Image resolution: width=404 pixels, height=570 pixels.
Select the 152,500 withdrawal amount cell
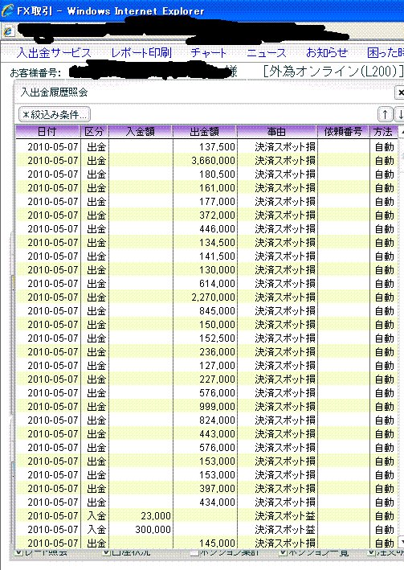pyautogui.click(x=205, y=338)
